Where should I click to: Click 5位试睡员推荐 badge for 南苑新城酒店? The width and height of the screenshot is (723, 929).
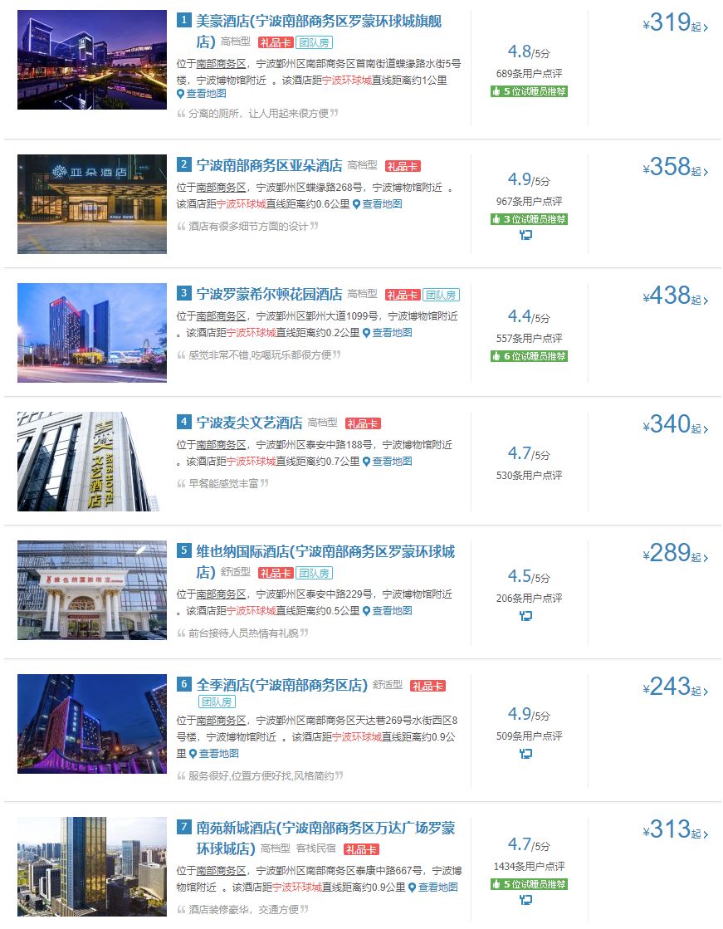point(530,884)
